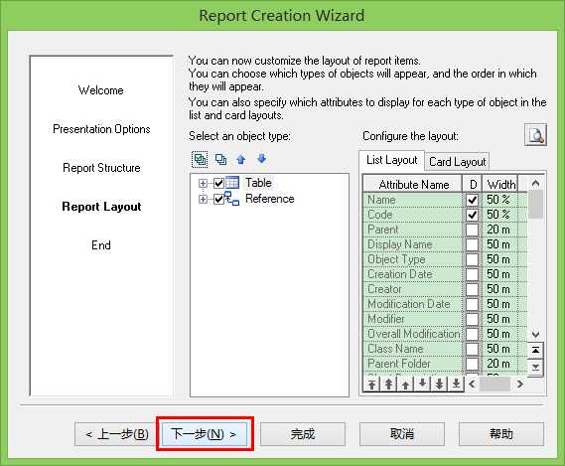565x466 pixels.
Task: Move attribute down one page
Action: [x=439, y=384]
